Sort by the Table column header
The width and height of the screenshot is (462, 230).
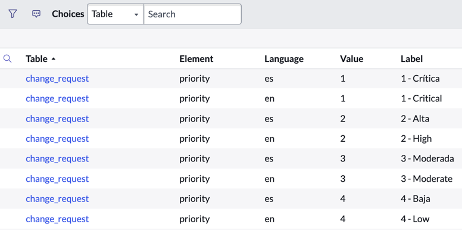(x=36, y=58)
